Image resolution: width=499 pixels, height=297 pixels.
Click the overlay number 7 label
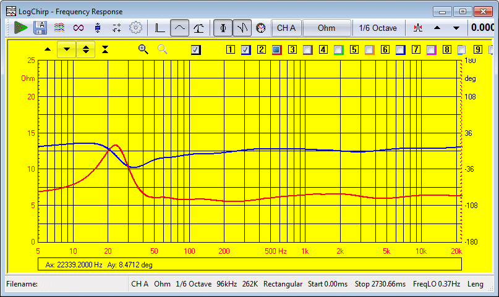tap(416, 49)
